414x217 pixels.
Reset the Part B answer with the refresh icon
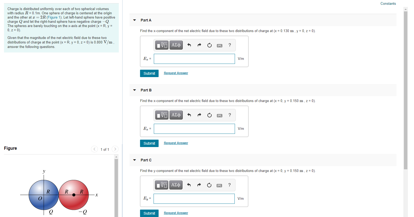tap(209, 115)
